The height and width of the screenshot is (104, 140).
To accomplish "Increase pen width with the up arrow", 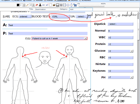I will pyautogui.click(x=24, y=4).
